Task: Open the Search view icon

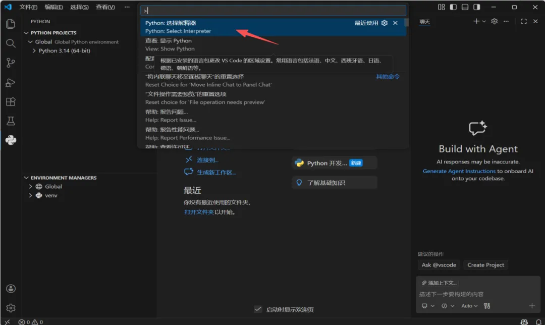Action: [11, 43]
